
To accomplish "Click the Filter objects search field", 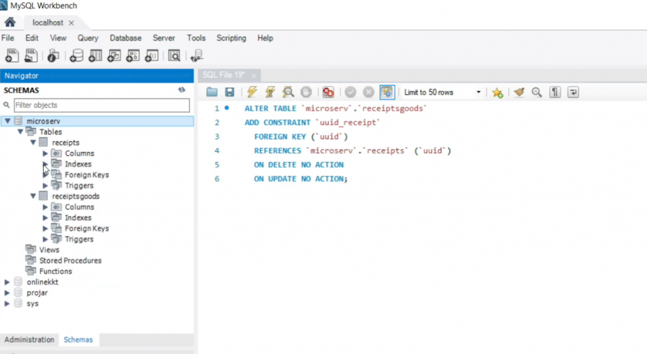I will tap(102, 105).
